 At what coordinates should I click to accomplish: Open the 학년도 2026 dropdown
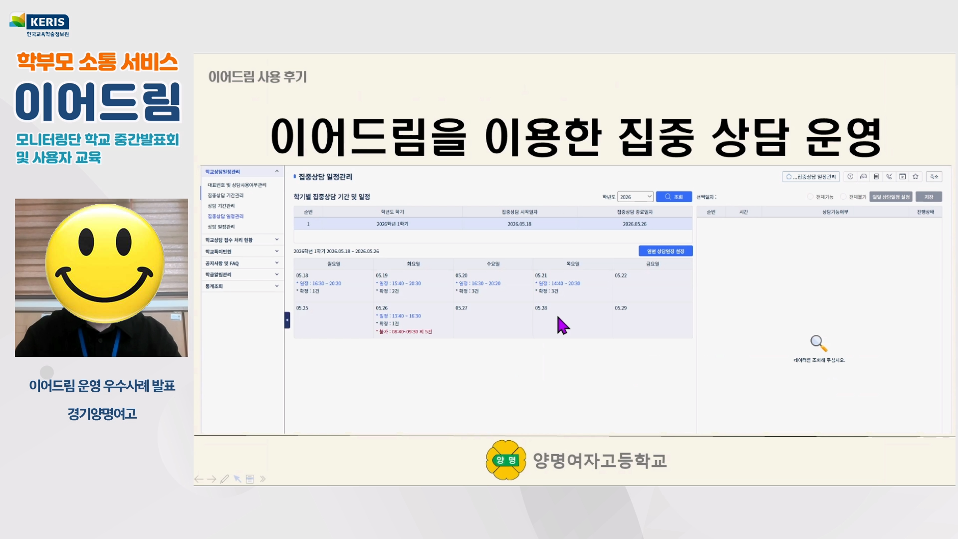[635, 197]
